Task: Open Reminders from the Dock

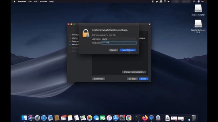Action: (76, 118)
